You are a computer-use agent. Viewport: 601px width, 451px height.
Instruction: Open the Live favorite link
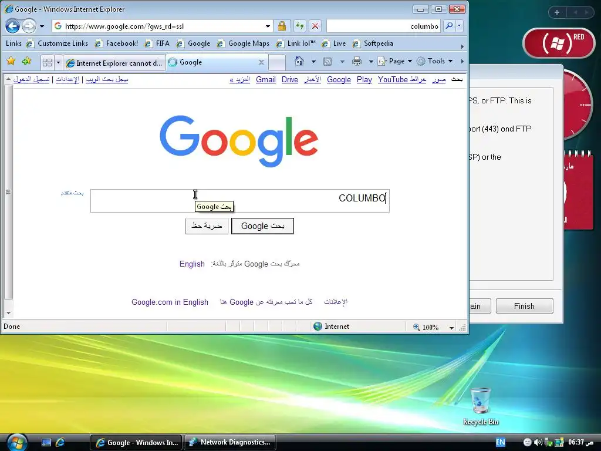pyautogui.click(x=334, y=43)
